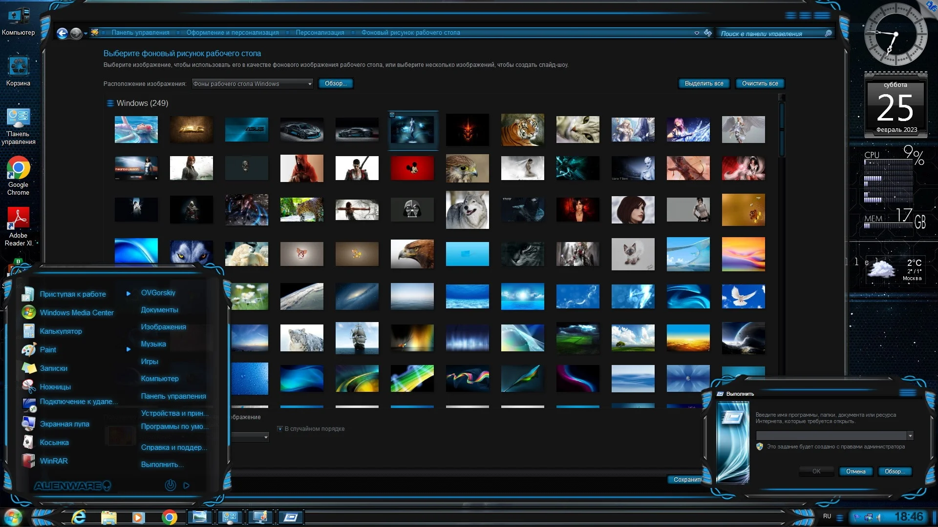Click the Run dialog text input field
The height and width of the screenshot is (527, 938).
831,436
